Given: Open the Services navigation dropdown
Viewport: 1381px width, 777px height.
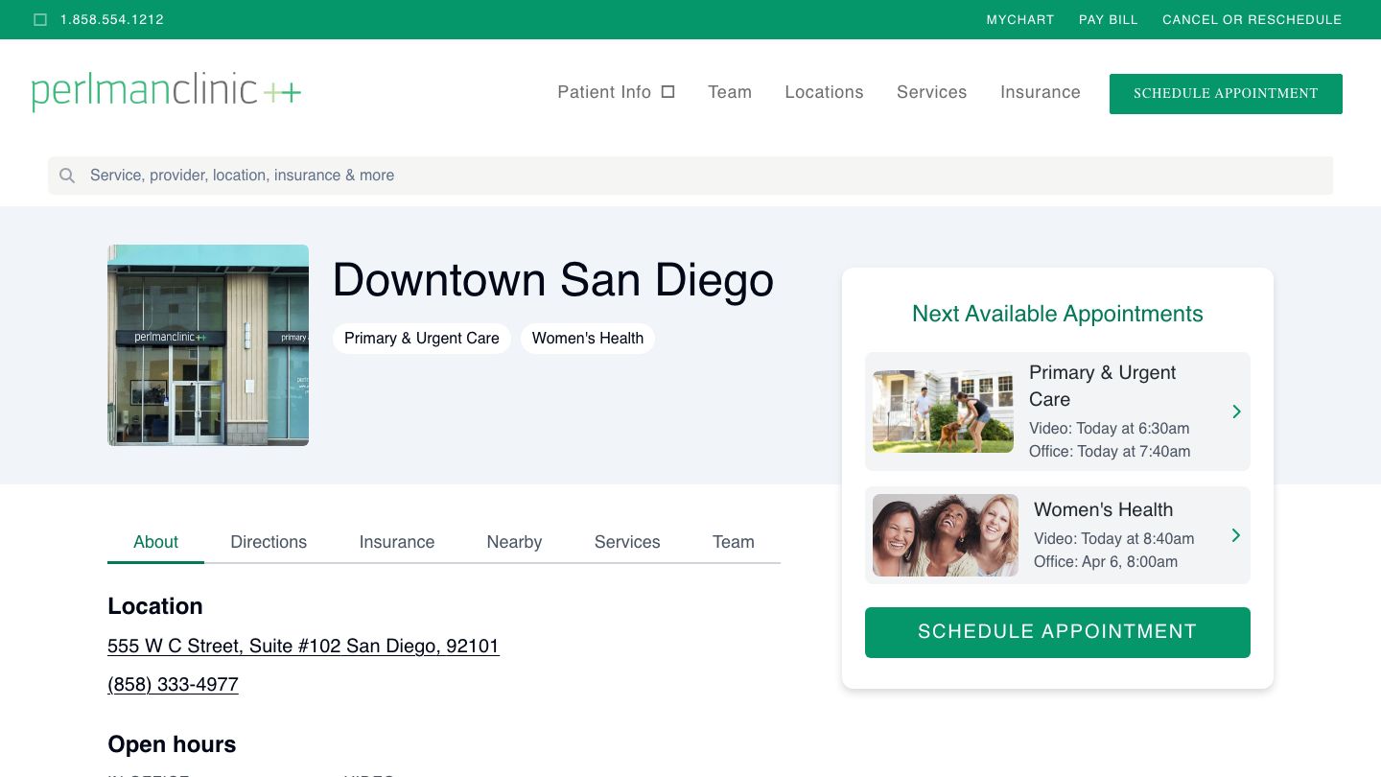Looking at the screenshot, I should coord(931,92).
